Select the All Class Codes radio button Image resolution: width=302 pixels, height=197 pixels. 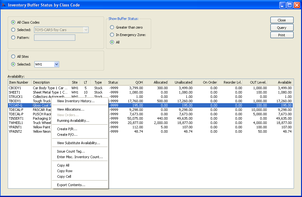[x=13, y=22]
